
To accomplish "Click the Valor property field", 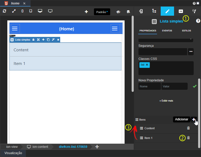I will pyautogui.click(x=175, y=86).
